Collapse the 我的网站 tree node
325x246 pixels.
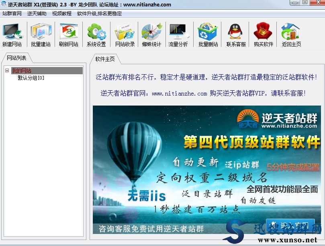[7, 71]
